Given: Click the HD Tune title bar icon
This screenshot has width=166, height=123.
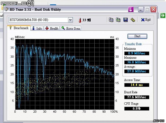Looking at the screenshot, I should [x=7, y=9].
